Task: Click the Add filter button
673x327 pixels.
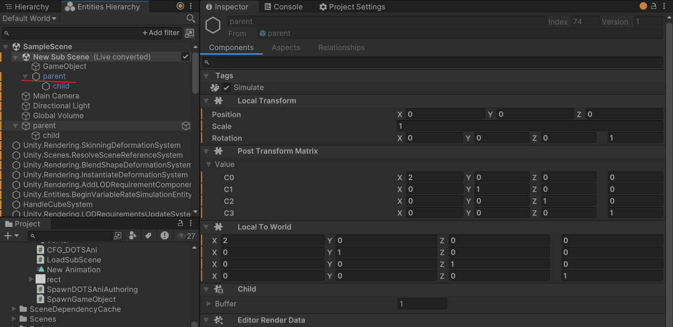Action: [161, 33]
